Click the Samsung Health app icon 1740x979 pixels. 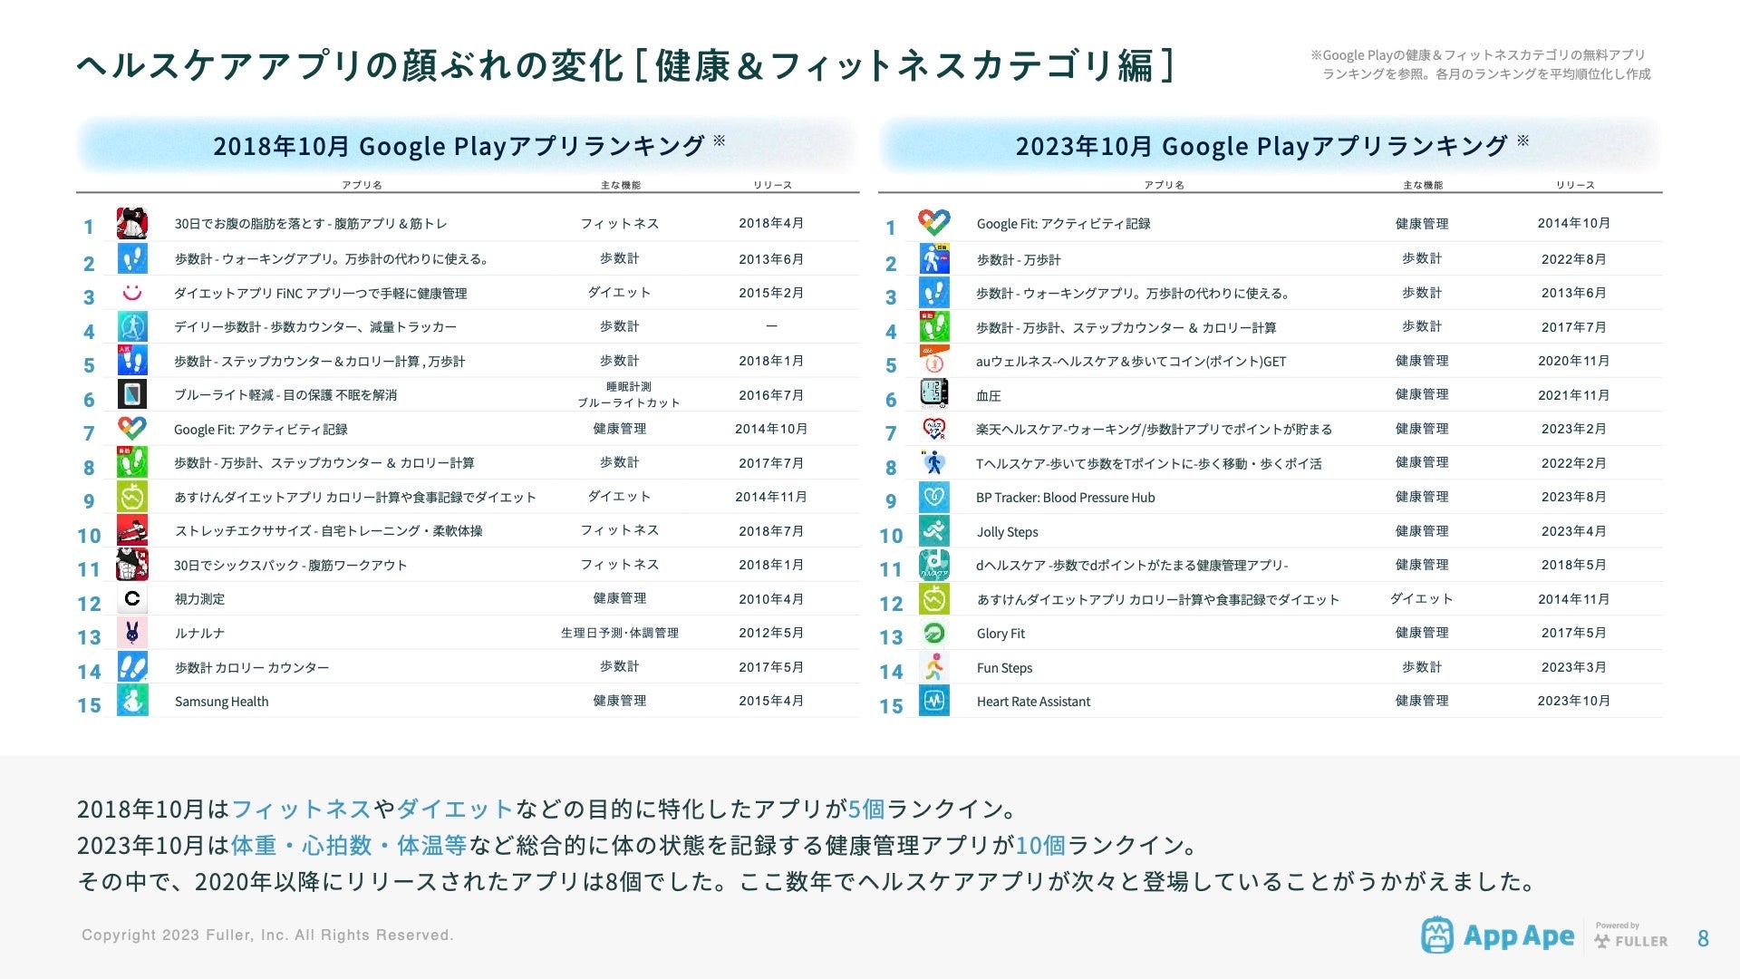point(132,701)
